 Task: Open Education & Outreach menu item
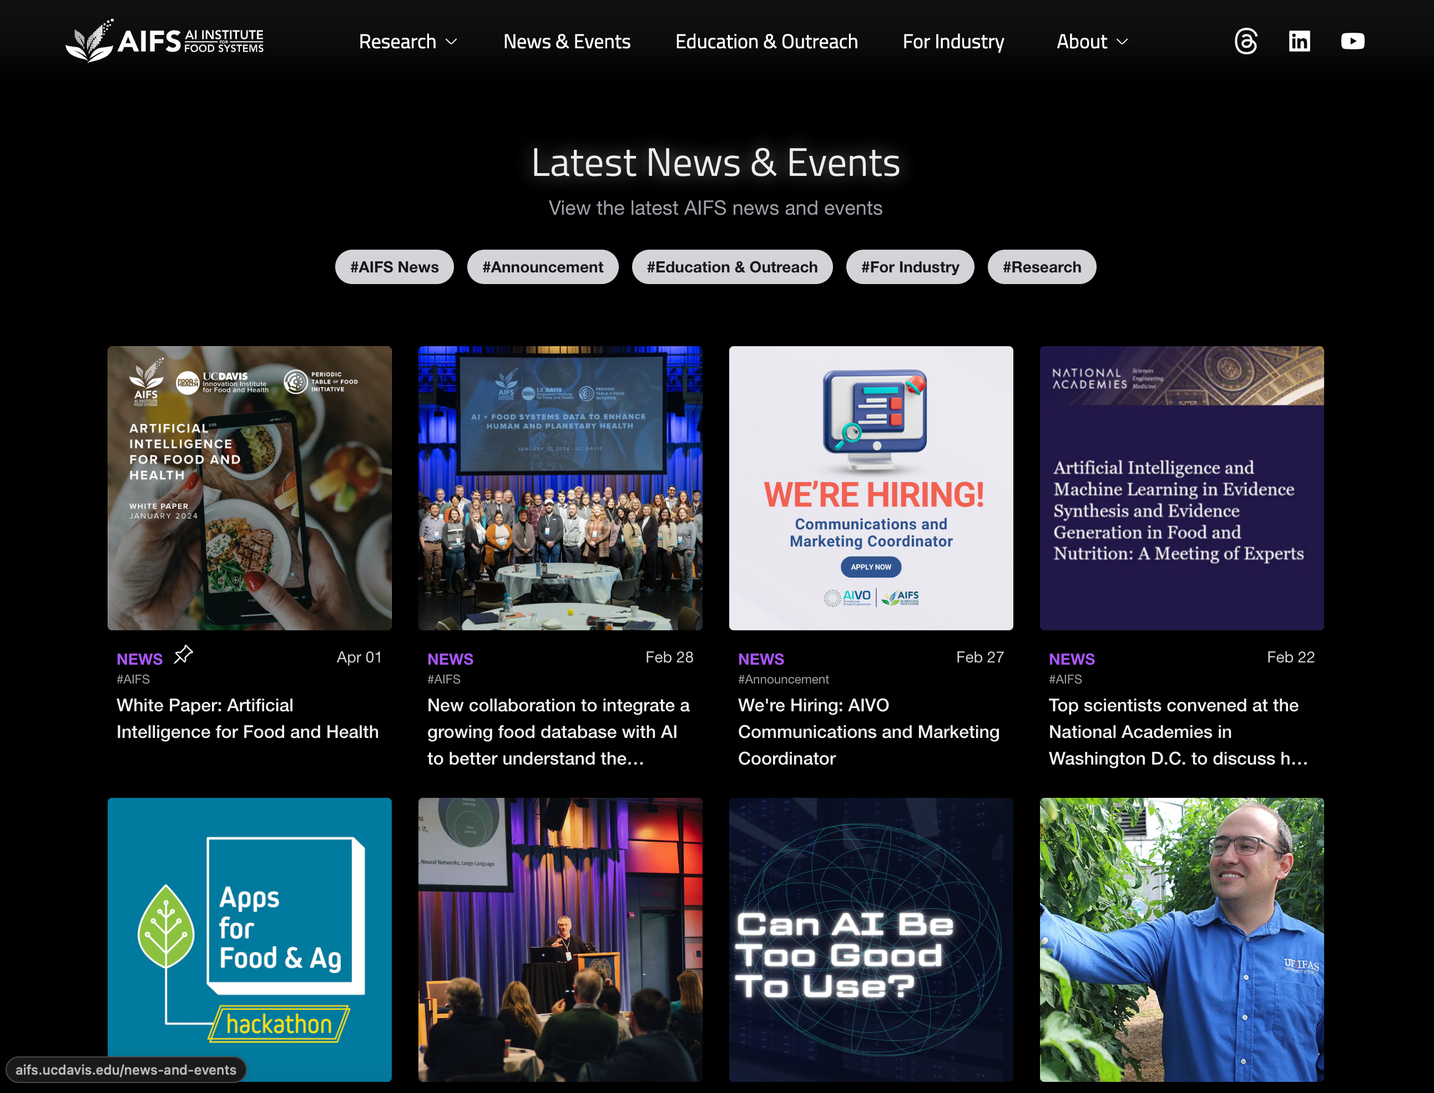pyautogui.click(x=766, y=42)
